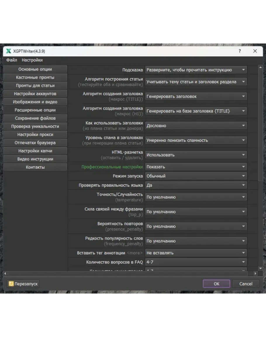
Task: Click the help question mark in title bar
Action: click(x=239, y=51)
